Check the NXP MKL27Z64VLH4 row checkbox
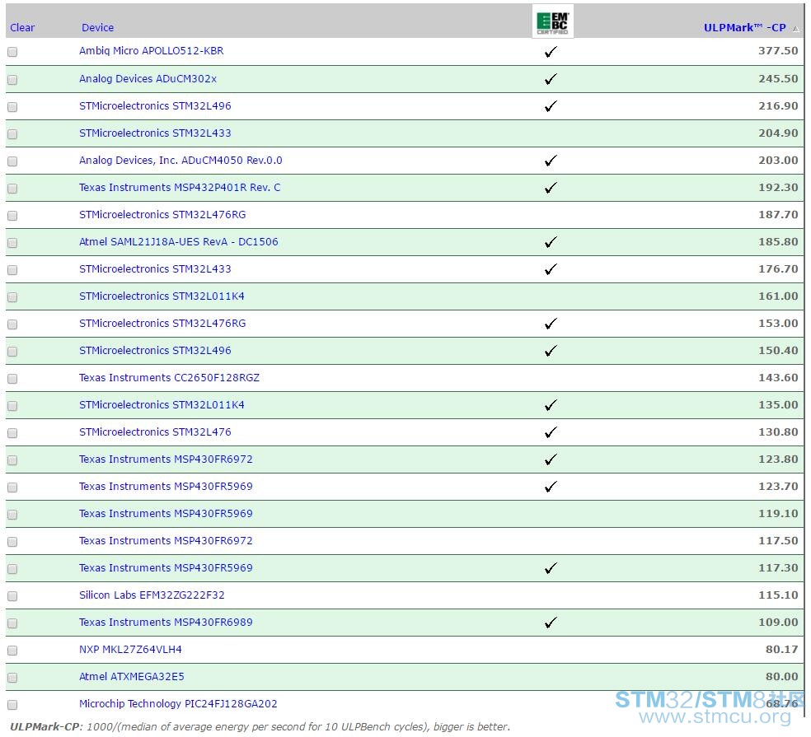Screen dimensions: 811x737 tap(12, 651)
